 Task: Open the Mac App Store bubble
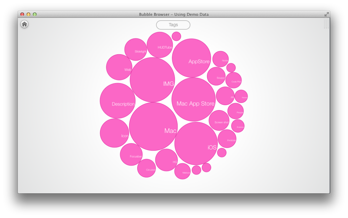194,99
